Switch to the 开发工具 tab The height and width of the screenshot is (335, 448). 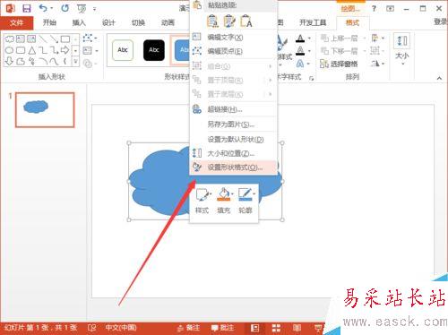(x=313, y=22)
